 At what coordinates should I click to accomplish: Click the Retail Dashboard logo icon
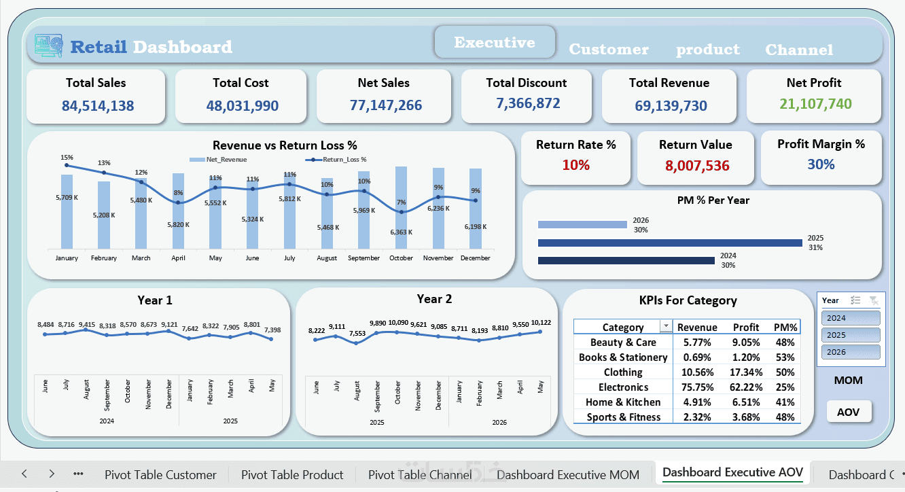tap(48, 46)
